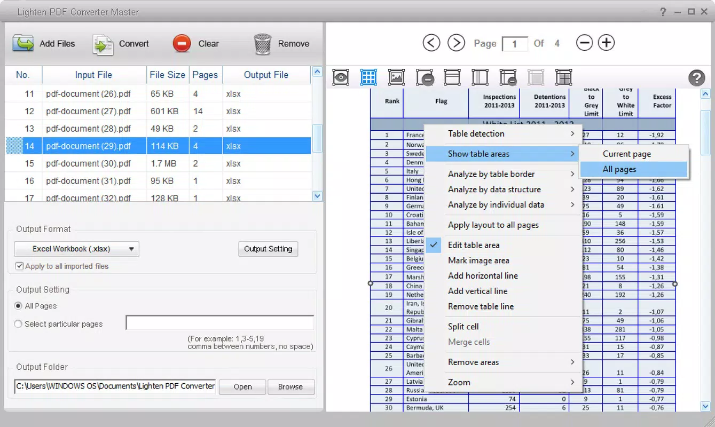Select the remove table line tool
715x427 pixels.
point(508,77)
